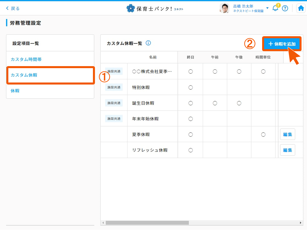
Task: Click 編集 for リフレッシュ休暇
Action: tap(287, 150)
